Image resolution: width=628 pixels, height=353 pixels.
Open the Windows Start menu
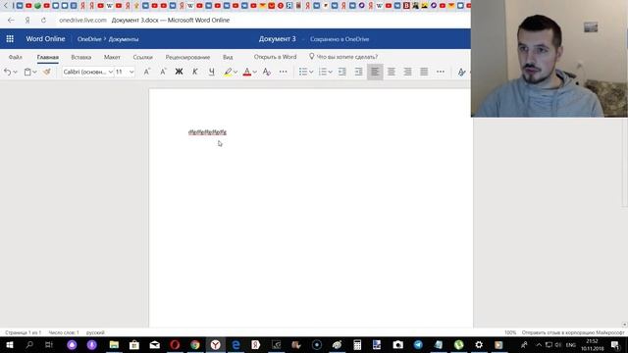pos(10,344)
